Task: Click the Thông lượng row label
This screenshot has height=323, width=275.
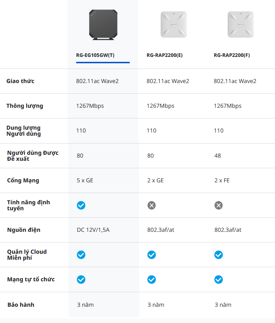Action: pyautogui.click(x=25, y=106)
